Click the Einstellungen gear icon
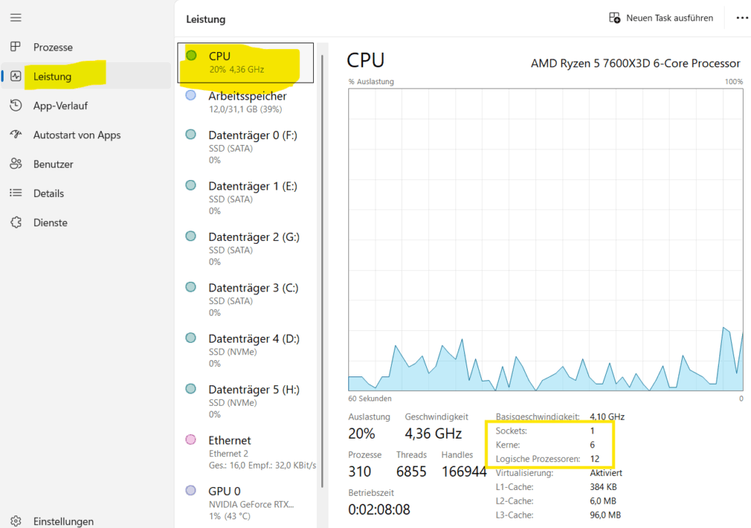This screenshot has width=751, height=528. (x=15, y=521)
